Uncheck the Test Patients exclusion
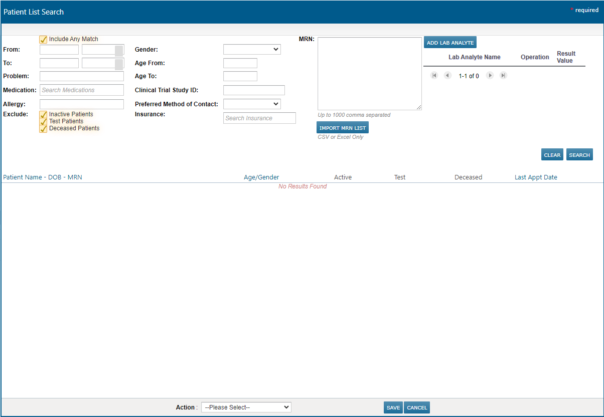 [43, 121]
